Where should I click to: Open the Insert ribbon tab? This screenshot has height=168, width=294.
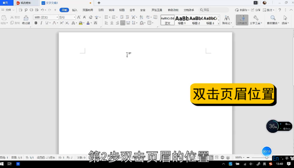(74, 10)
